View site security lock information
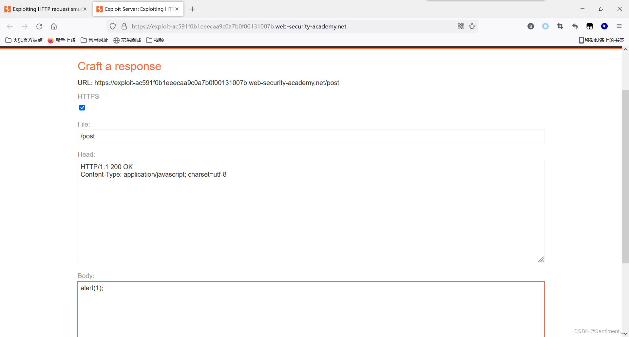This screenshot has height=337, width=629. click(x=124, y=27)
